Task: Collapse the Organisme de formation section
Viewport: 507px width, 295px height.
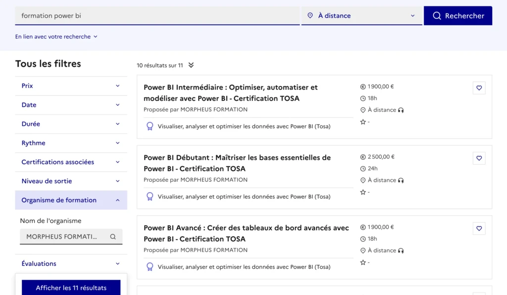Action: pos(71,200)
